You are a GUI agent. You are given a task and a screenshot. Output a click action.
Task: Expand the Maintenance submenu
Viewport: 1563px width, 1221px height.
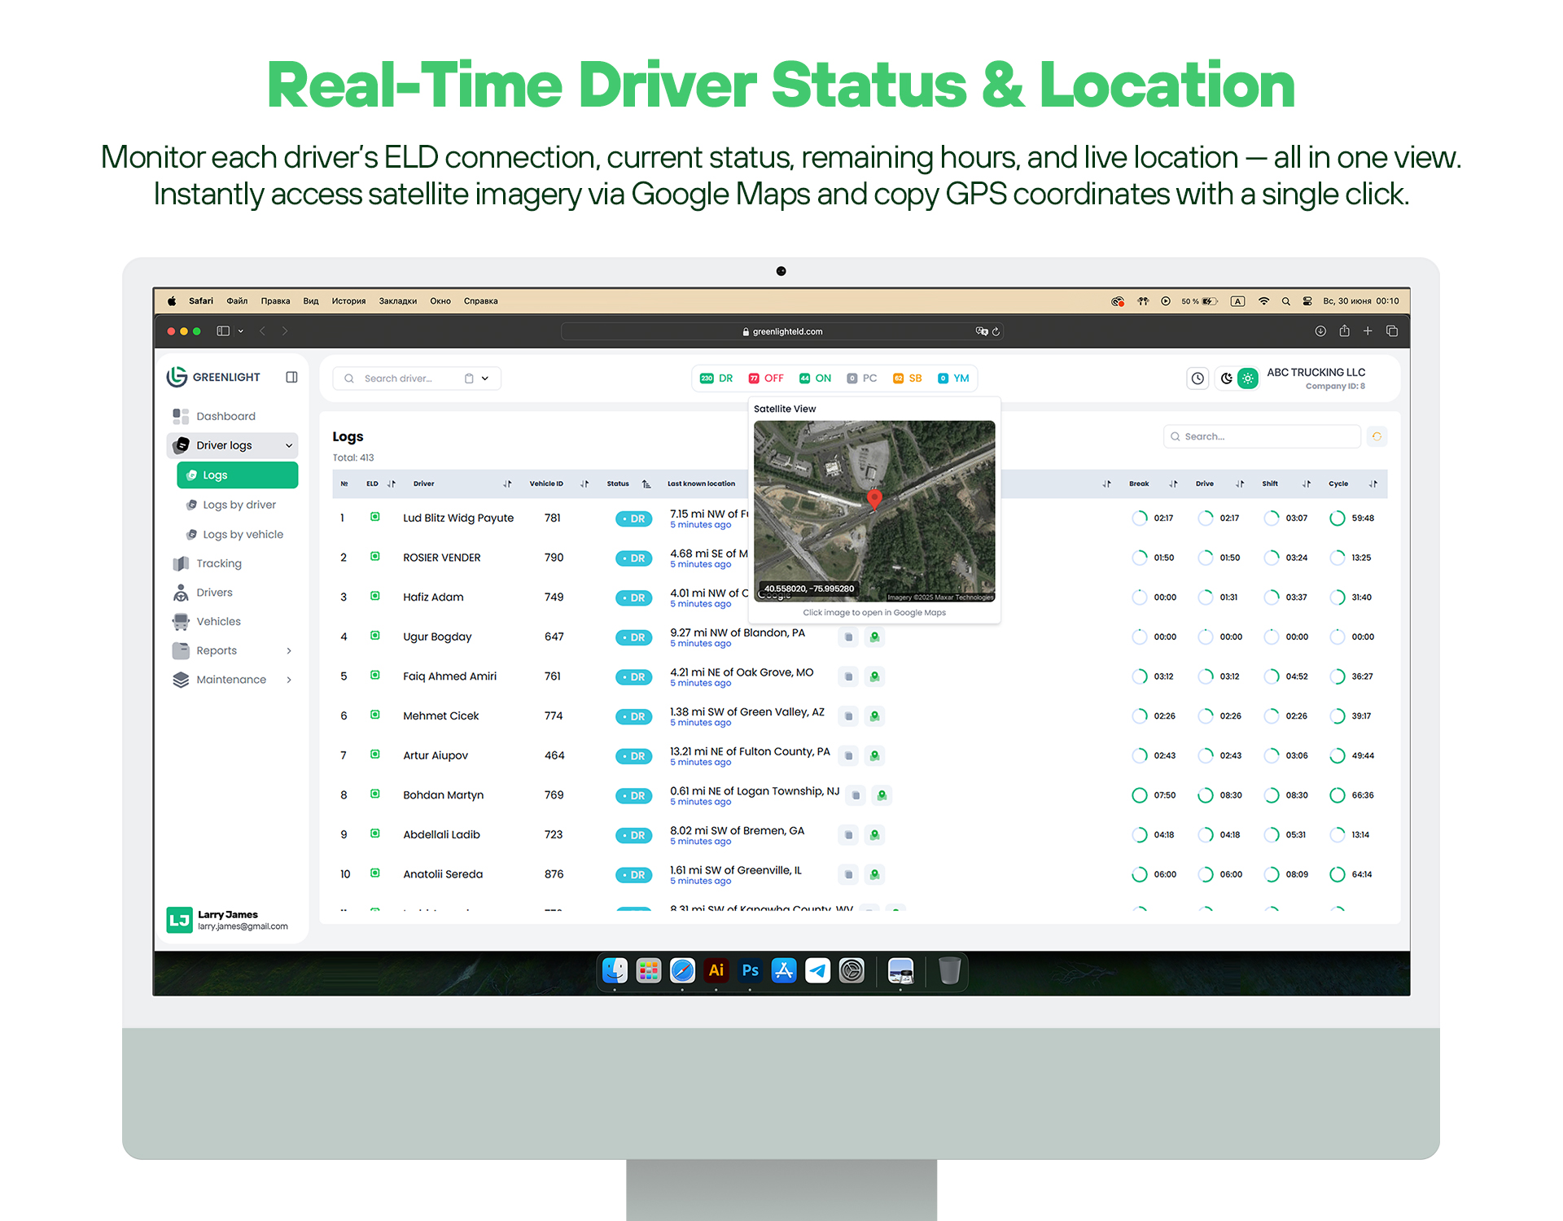pyautogui.click(x=289, y=680)
